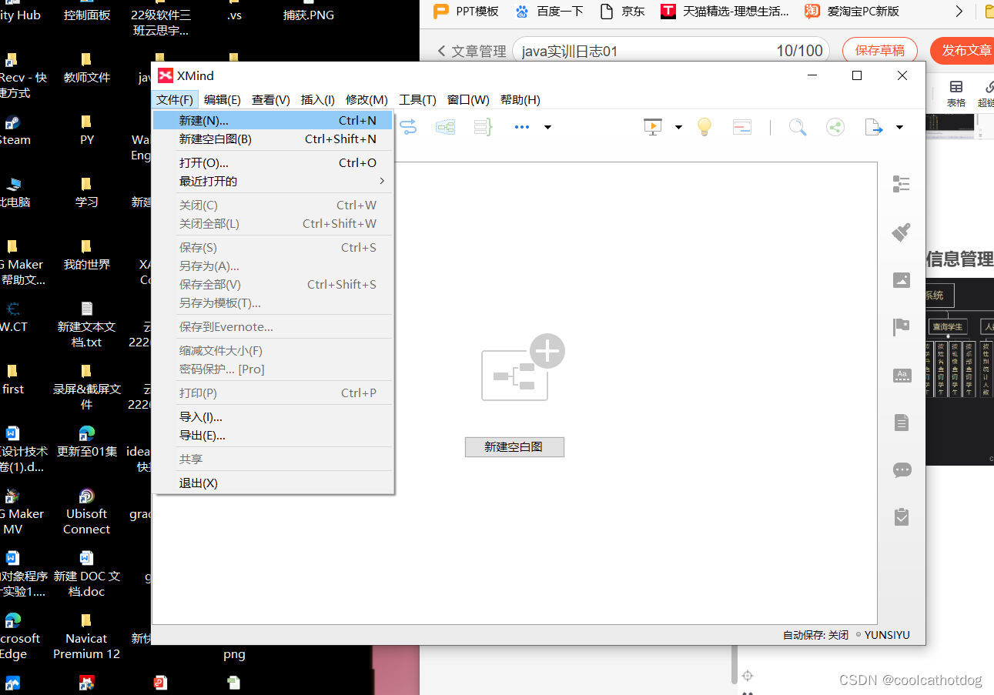Expand the 最近打开的 submenu
Viewport: 994px width, 695px height.
pos(273,181)
